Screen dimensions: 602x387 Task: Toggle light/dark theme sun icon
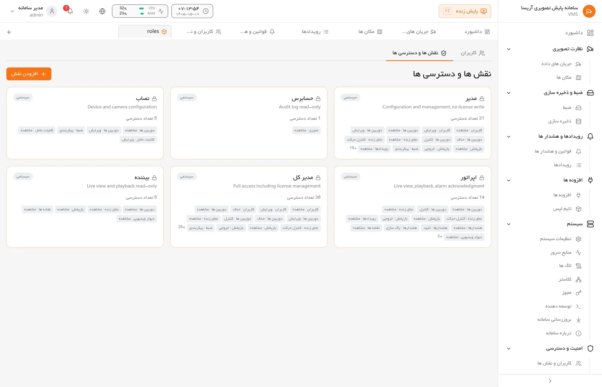click(x=86, y=11)
